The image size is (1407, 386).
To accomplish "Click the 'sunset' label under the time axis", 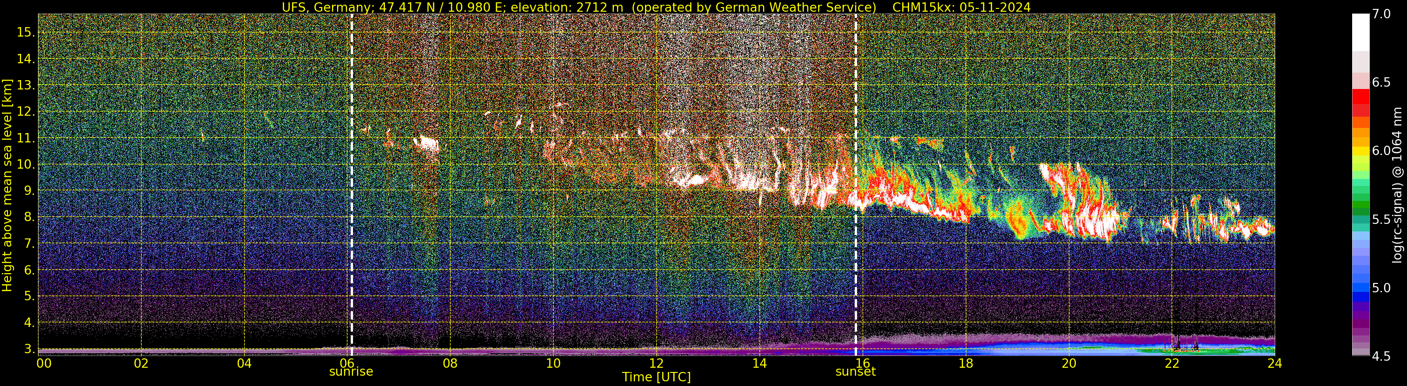I will coord(855,372).
